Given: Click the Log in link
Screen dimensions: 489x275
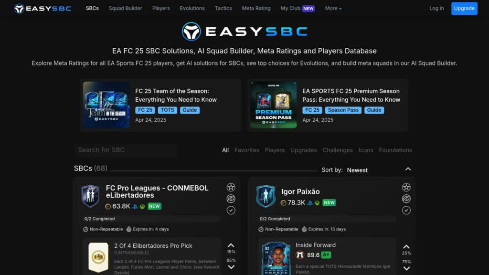Looking at the screenshot, I should [x=436, y=8].
